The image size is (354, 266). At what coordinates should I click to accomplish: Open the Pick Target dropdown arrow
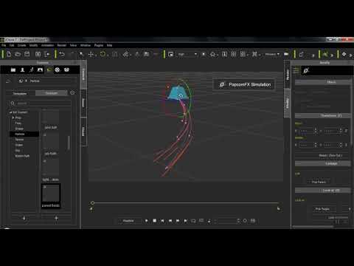350,209
